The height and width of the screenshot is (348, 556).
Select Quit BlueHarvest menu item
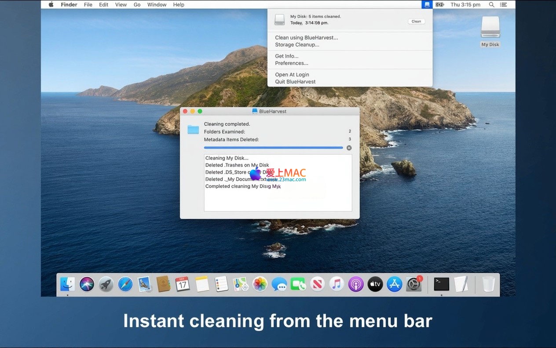point(295,82)
